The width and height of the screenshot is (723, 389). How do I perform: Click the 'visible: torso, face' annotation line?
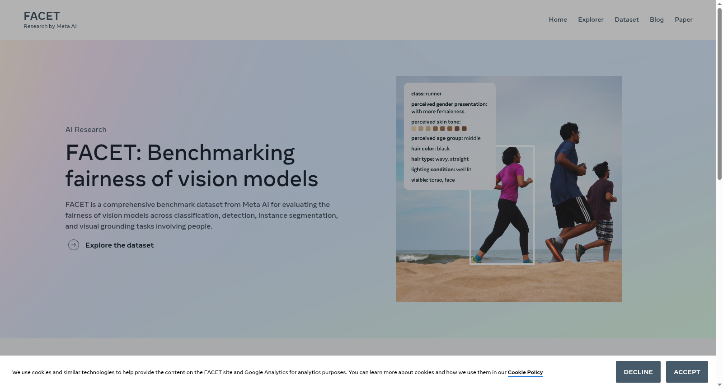(x=433, y=180)
